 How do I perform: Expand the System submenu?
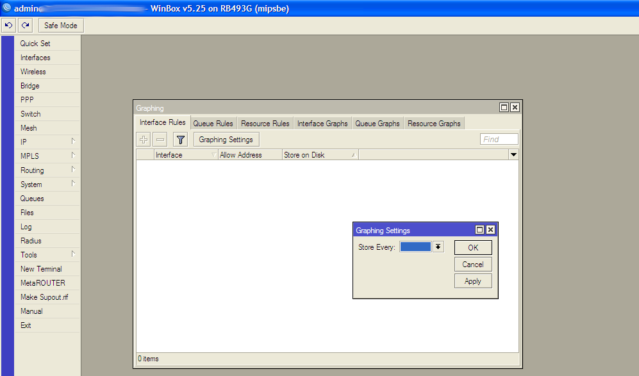click(x=73, y=184)
